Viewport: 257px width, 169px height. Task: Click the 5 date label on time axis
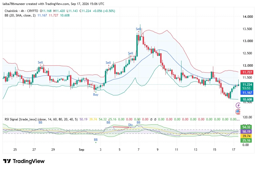(120, 150)
